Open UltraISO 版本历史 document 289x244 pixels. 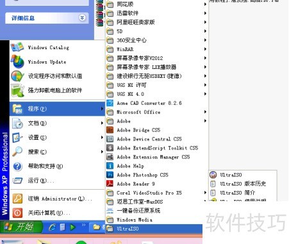[x=243, y=184]
